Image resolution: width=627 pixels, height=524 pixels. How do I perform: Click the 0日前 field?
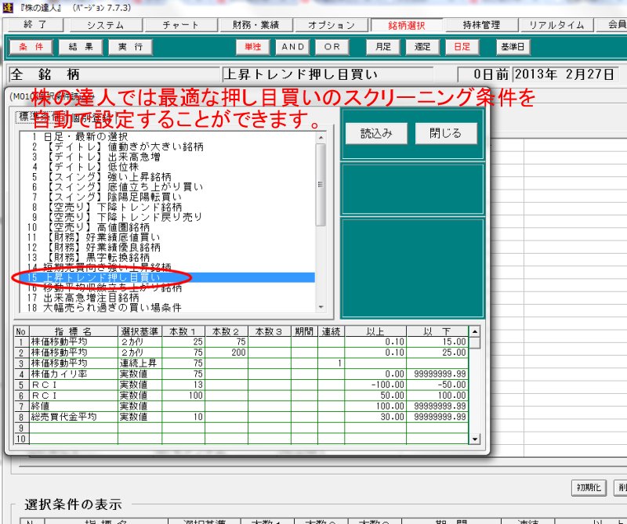484,74
